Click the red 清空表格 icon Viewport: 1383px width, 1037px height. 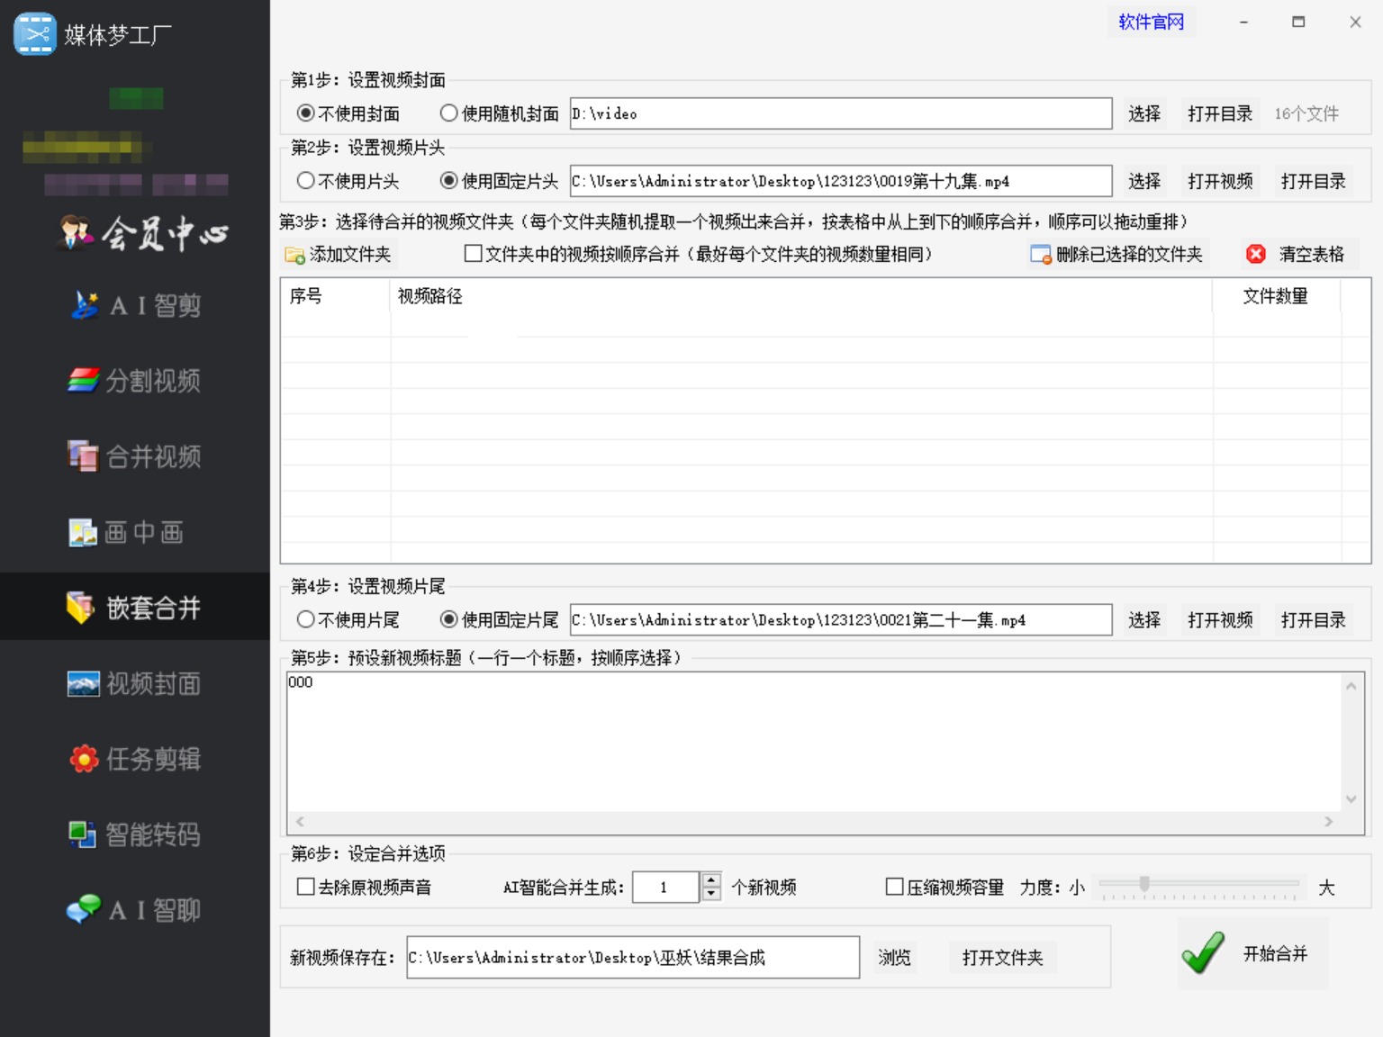pyautogui.click(x=1256, y=255)
